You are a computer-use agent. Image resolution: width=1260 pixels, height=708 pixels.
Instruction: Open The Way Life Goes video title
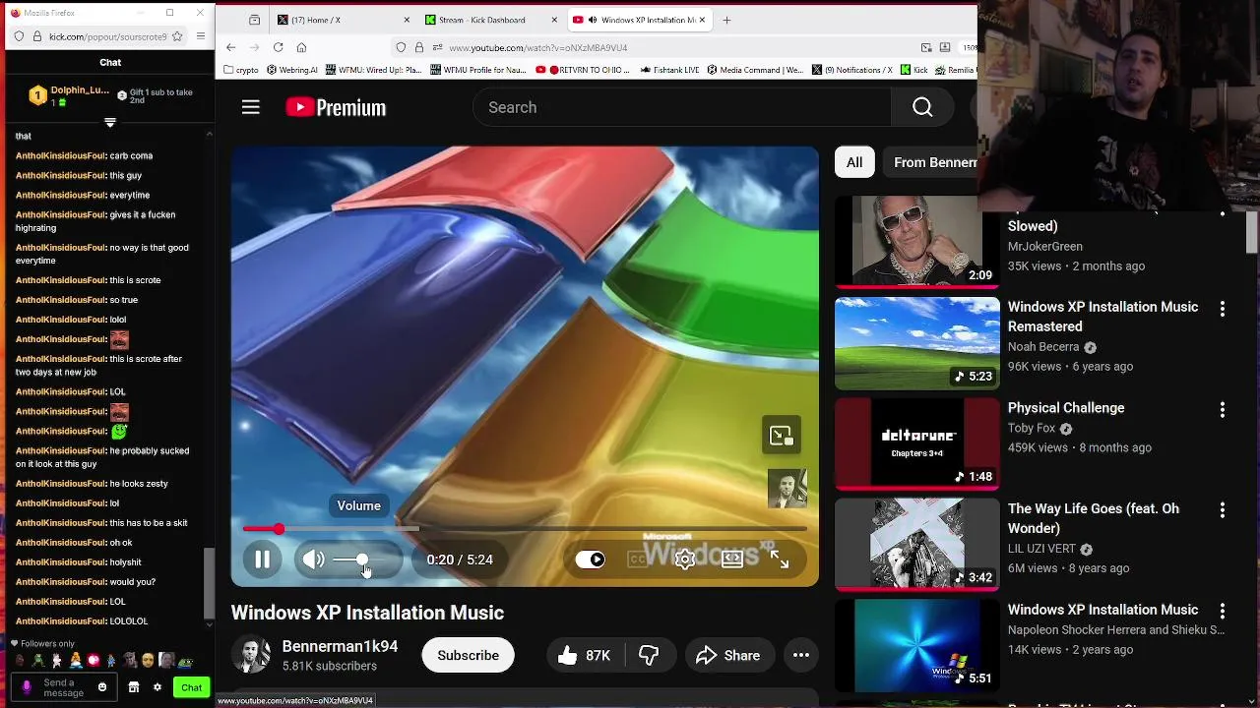pyautogui.click(x=1093, y=518)
